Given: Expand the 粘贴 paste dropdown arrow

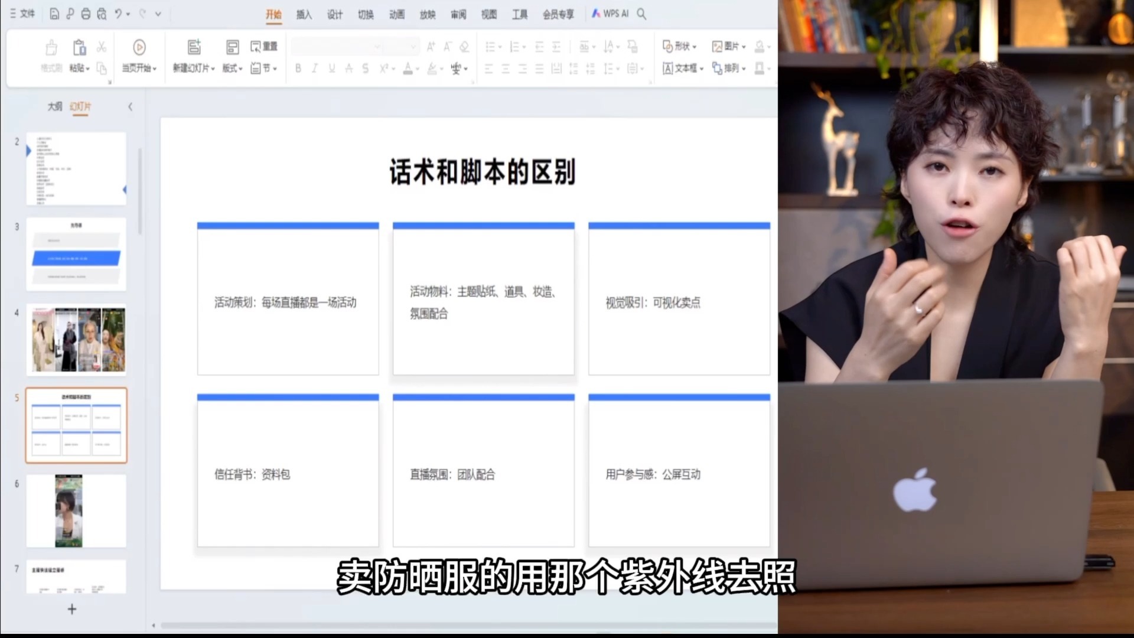Looking at the screenshot, I should [x=87, y=69].
